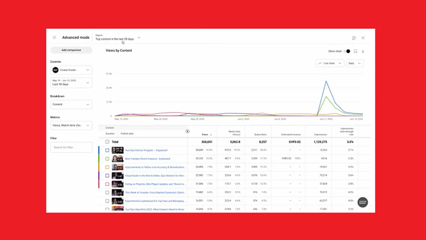Click thumbnail of YouTube Partner Program video

tap(118, 150)
